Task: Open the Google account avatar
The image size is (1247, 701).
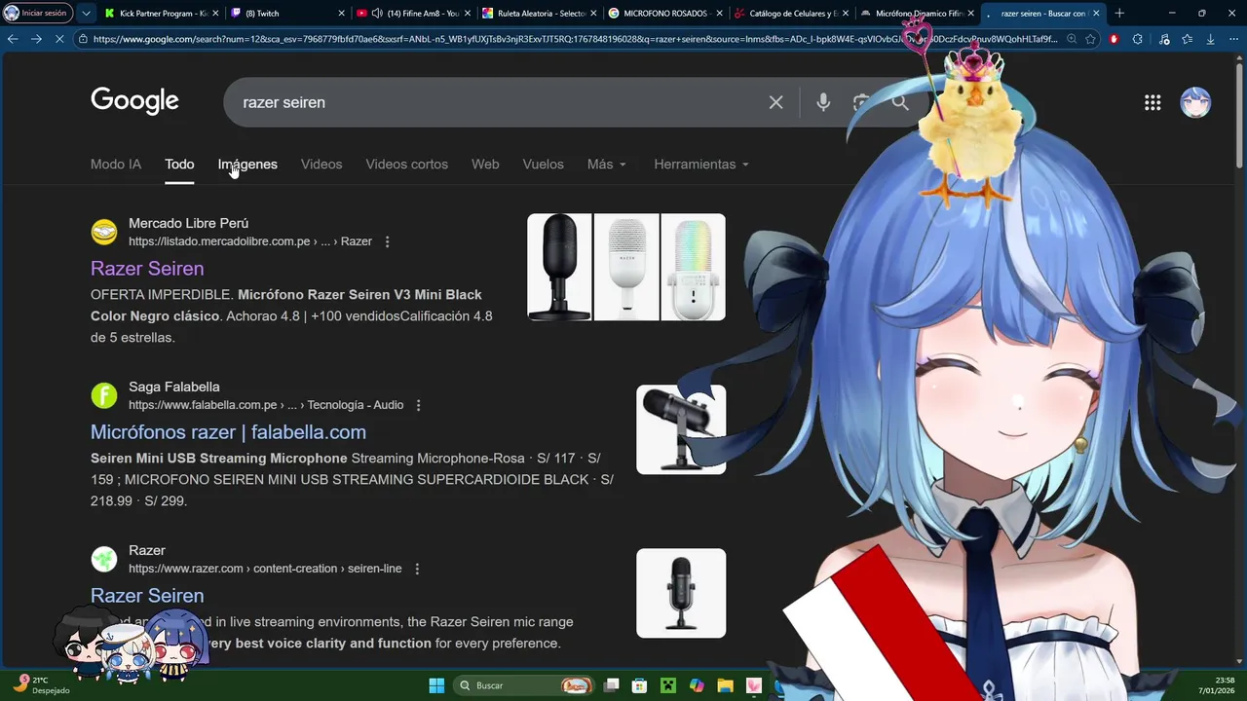Action: coord(1195,102)
